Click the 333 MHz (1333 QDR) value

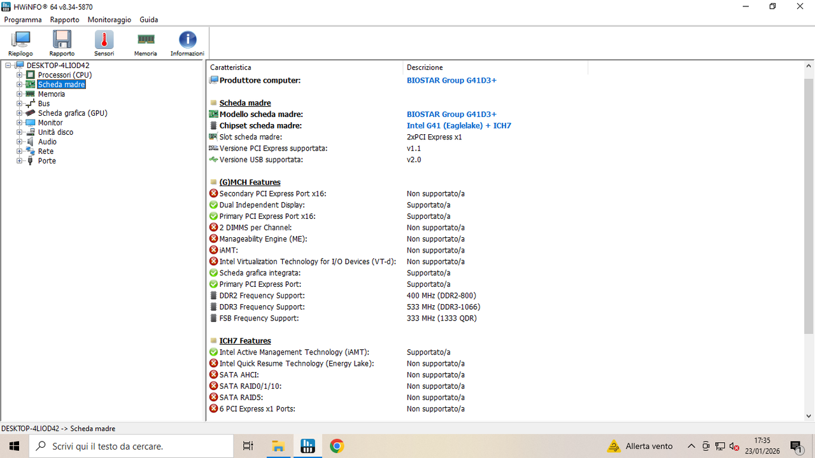441,319
